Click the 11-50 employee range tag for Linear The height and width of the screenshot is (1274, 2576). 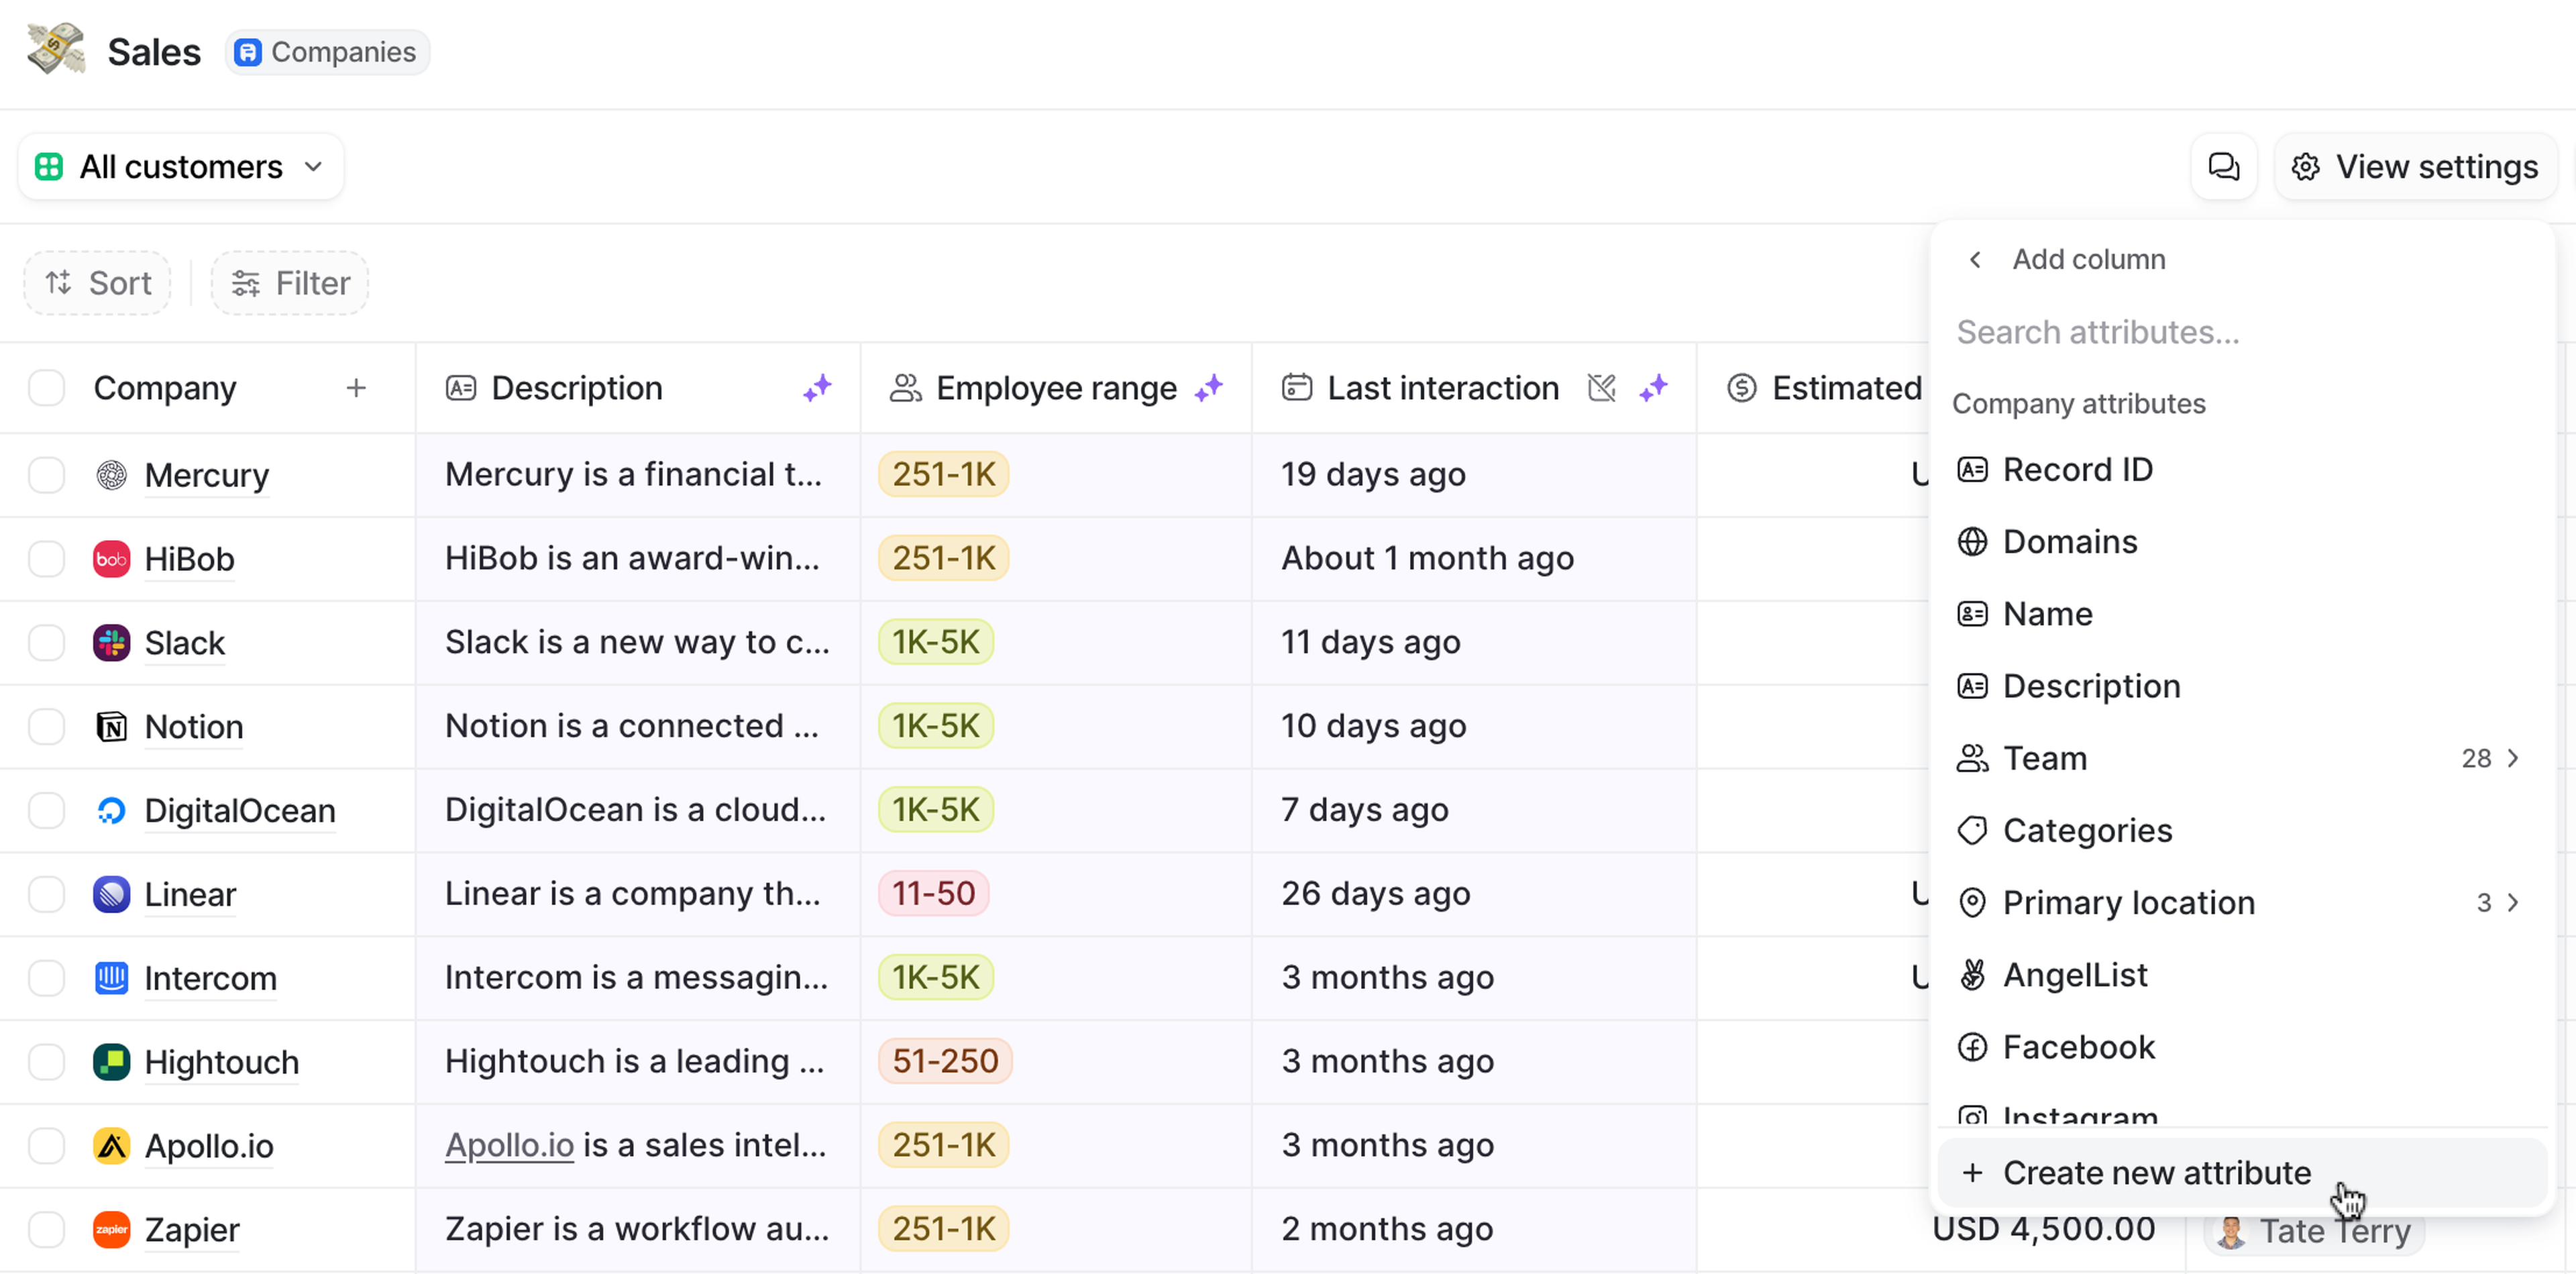[x=933, y=893]
